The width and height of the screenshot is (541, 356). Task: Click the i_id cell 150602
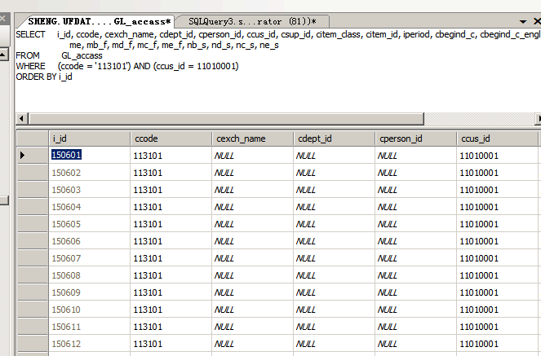coord(89,173)
